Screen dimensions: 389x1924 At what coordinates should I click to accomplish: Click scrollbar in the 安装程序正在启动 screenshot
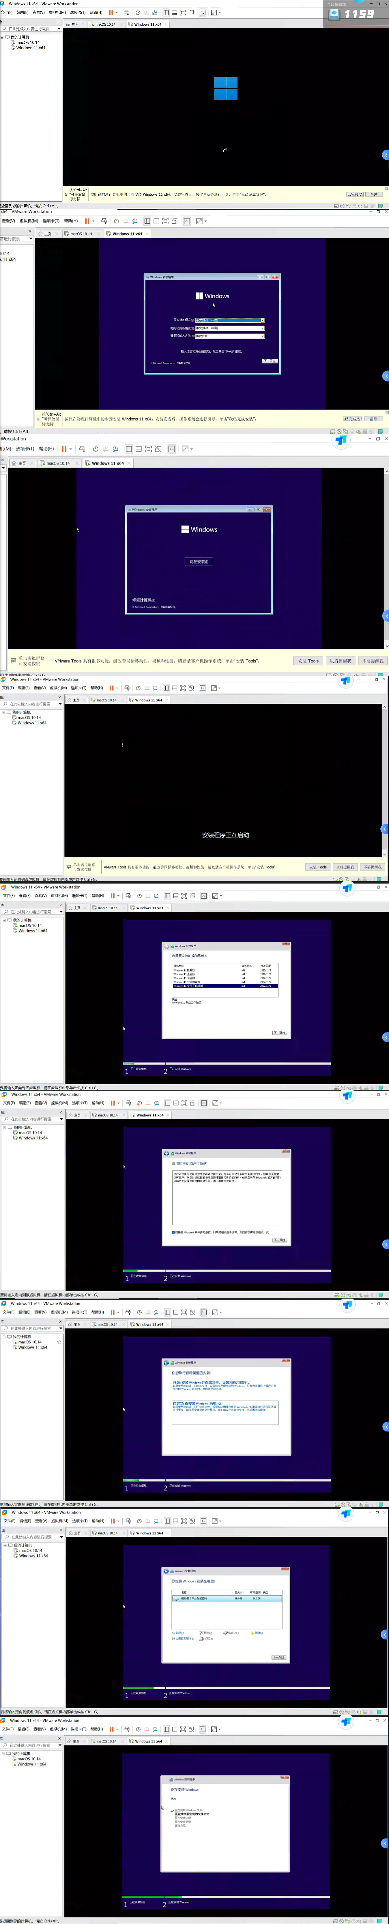click(385, 781)
